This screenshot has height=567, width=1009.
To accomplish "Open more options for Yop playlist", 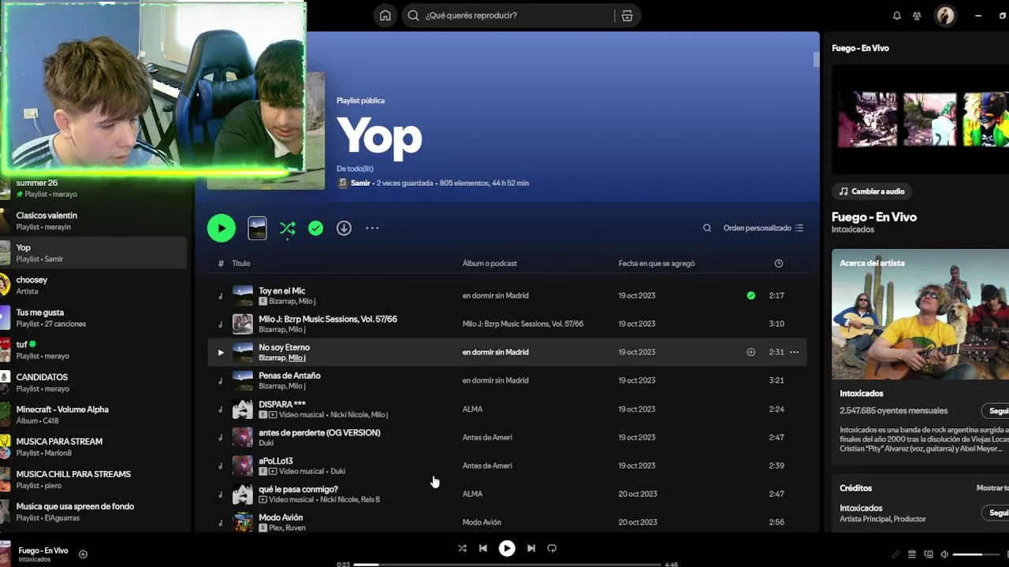I will pos(372,228).
